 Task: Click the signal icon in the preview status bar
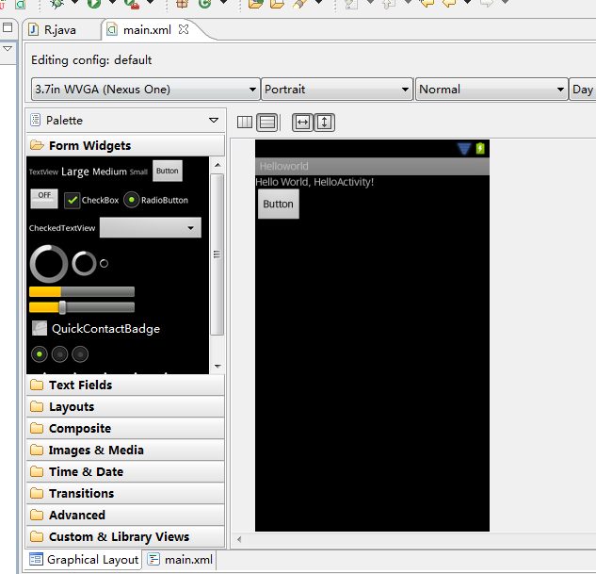[x=464, y=148]
